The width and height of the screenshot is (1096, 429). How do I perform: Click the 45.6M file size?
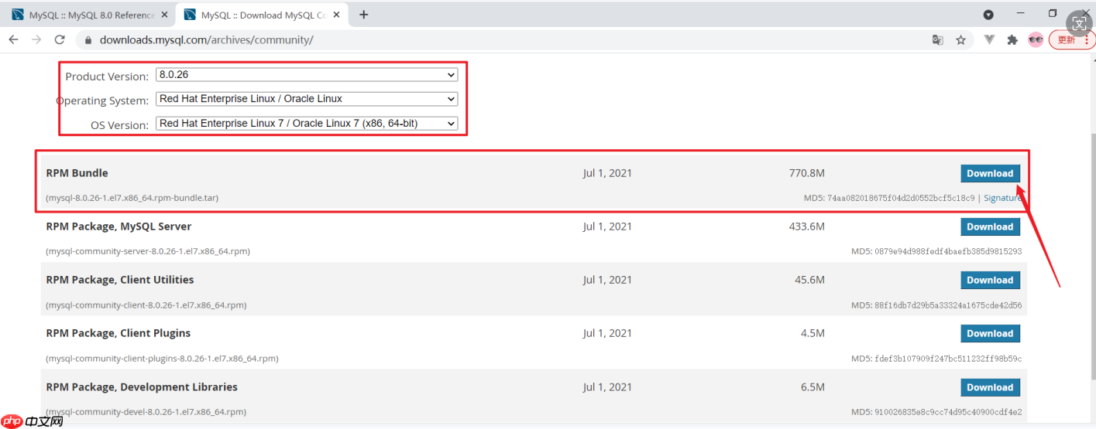click(810, 280)
